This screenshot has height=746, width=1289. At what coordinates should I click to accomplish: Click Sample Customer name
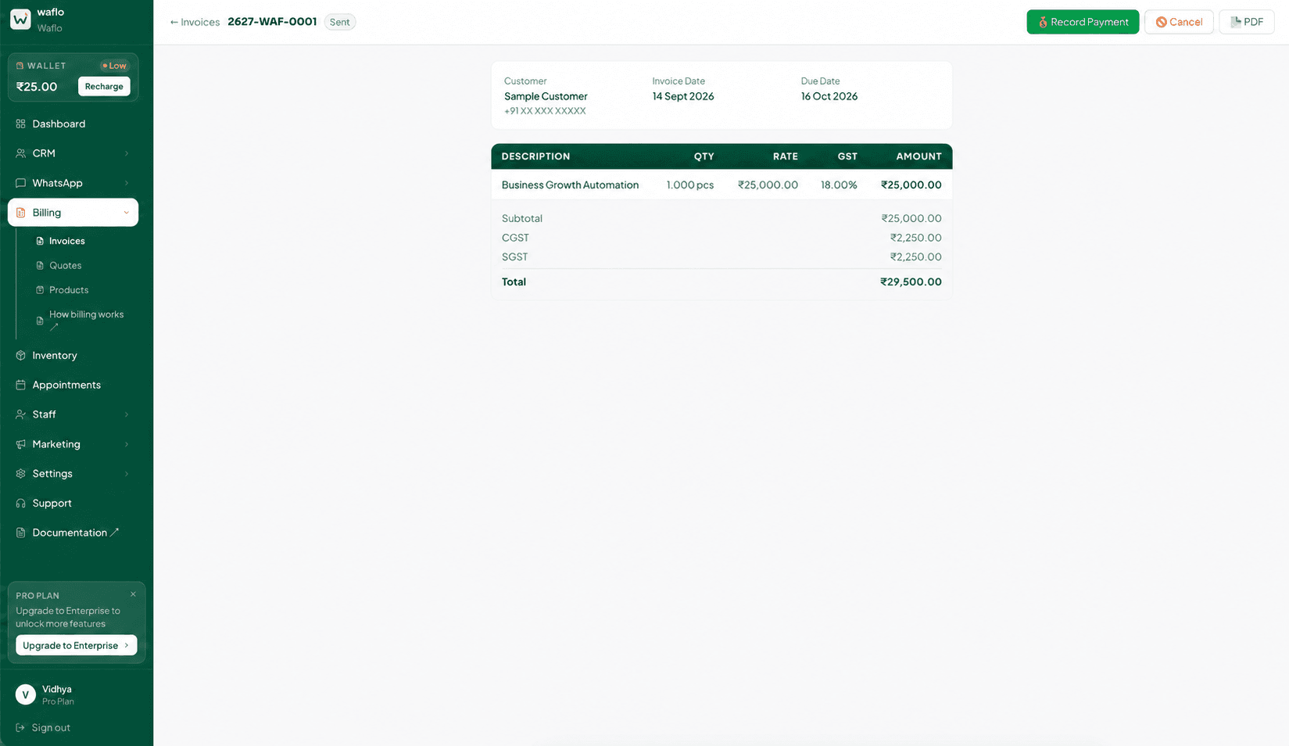click(x=546, y=96)
